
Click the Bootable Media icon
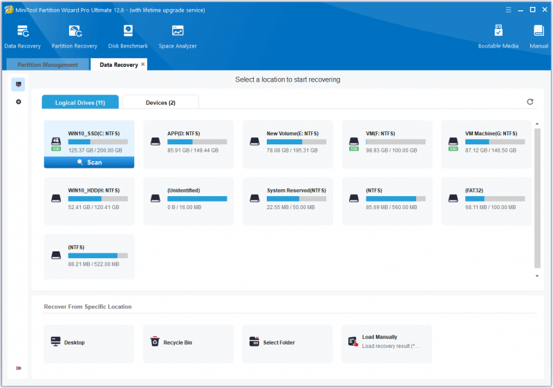(x=498, y=37)
